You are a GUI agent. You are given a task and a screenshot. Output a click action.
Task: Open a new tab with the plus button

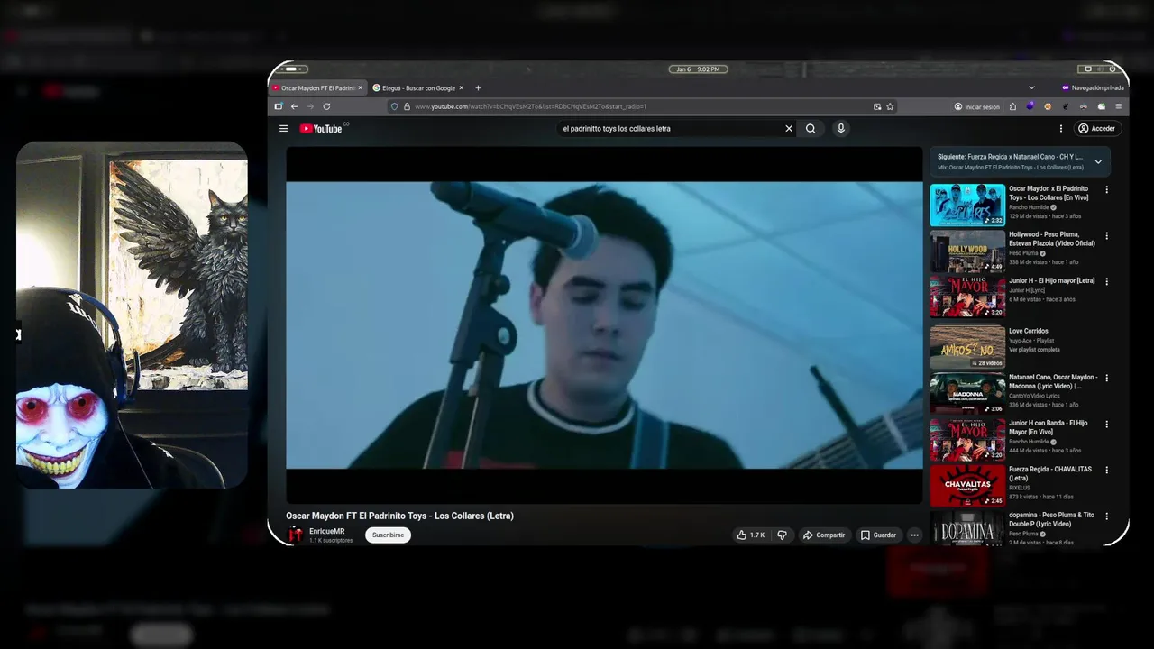tap(478, 88)
